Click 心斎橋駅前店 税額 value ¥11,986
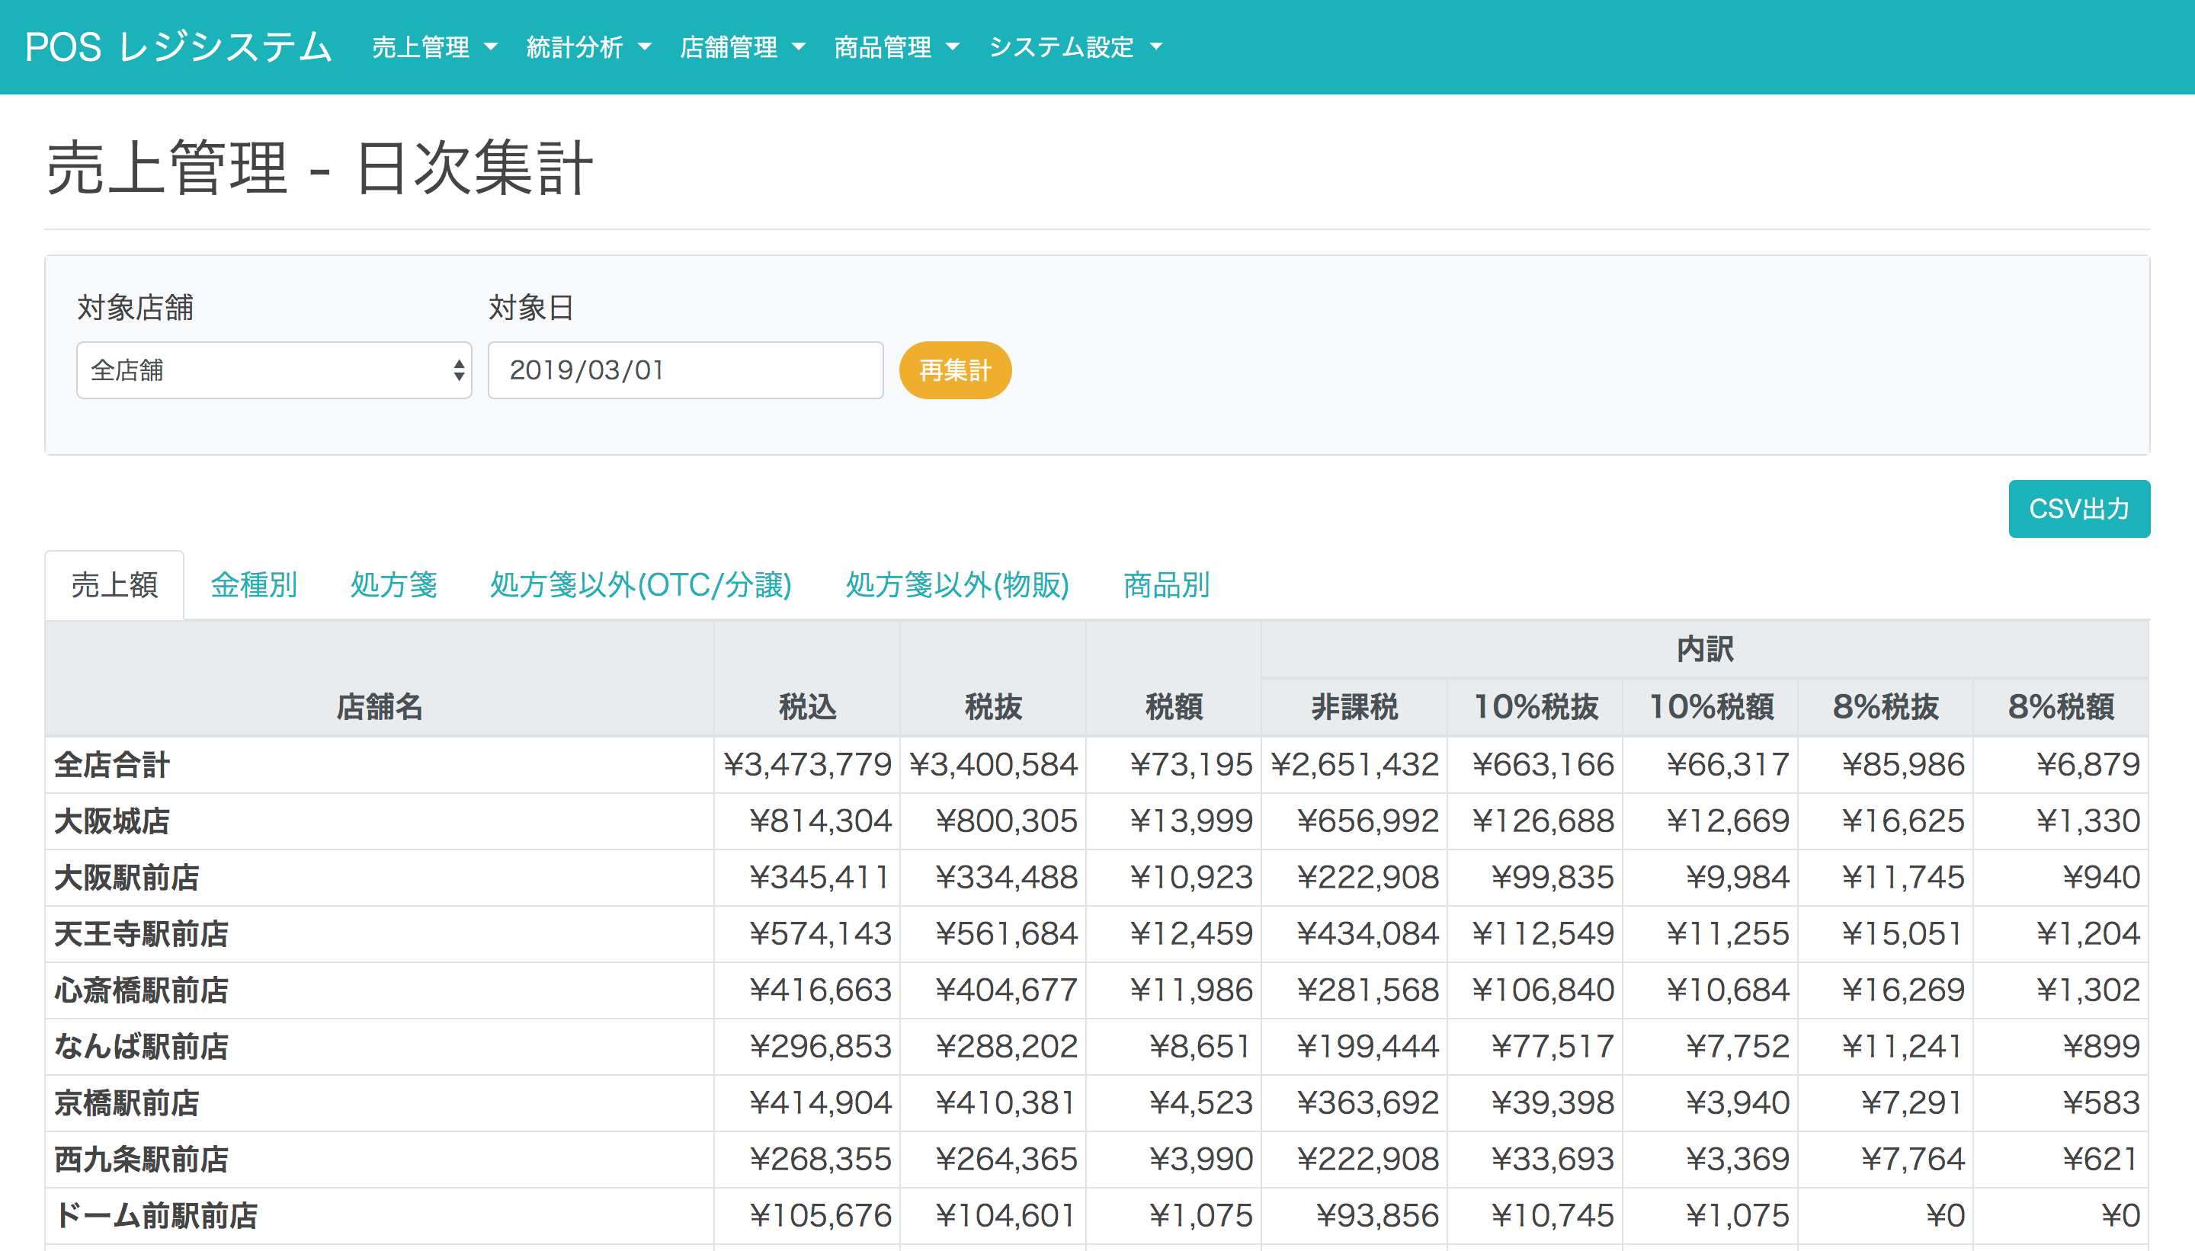 pos(1191,990)
